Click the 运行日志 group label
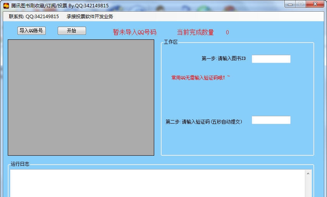This screenshot has height=197, width=327. tap(20, 164)
